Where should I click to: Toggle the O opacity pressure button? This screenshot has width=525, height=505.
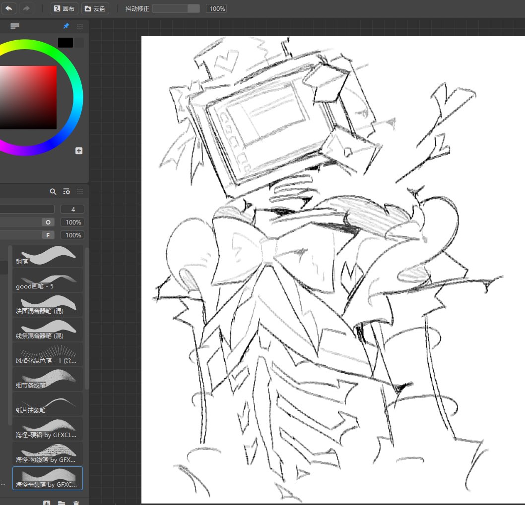tap(48, 222)
